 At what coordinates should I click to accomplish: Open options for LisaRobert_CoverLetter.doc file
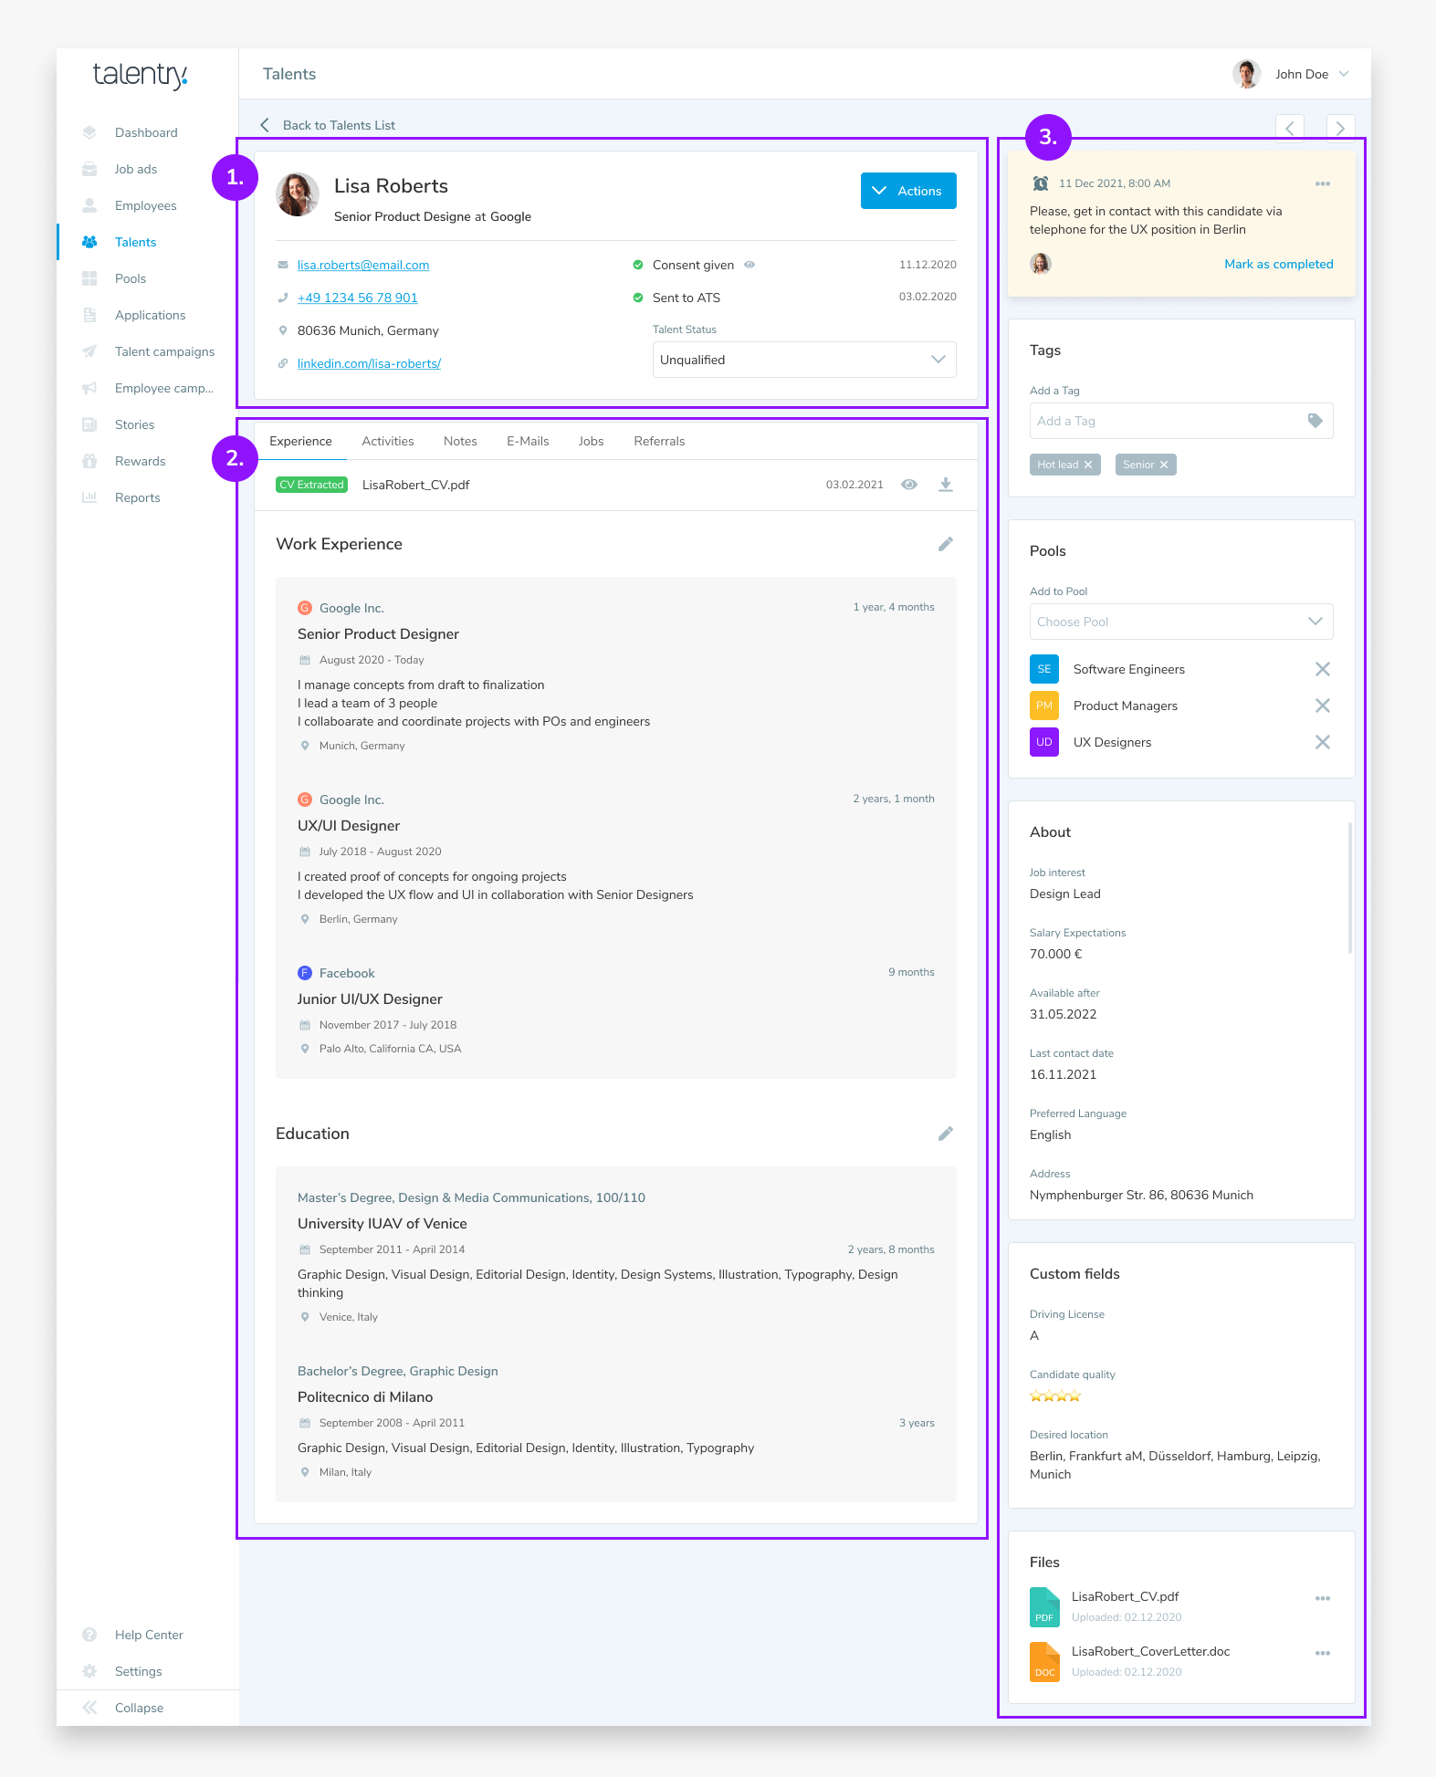[x=1322, y=1653]
